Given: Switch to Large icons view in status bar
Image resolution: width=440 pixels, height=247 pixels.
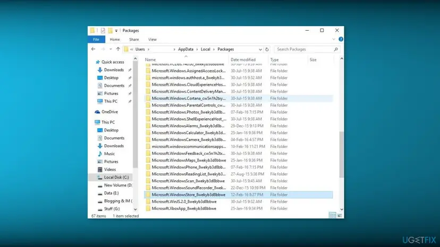Looking at the screenshot, I should point(340,215).
